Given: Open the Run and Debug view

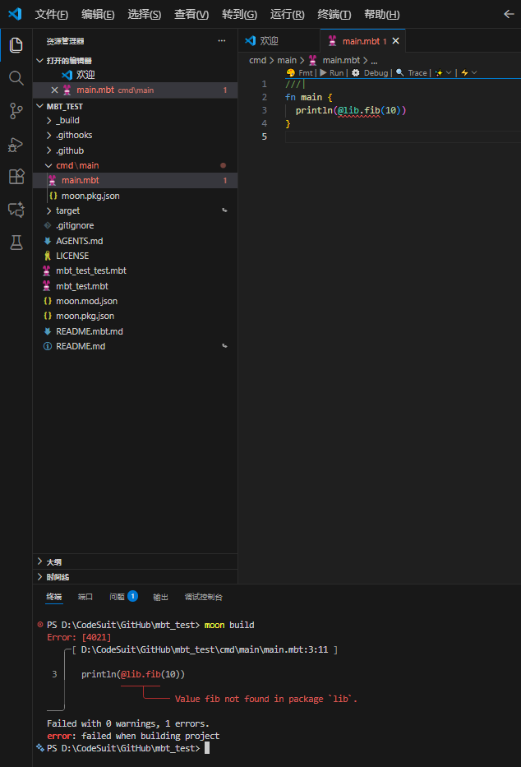Looking at the screenshot, I should coord(16,144).
